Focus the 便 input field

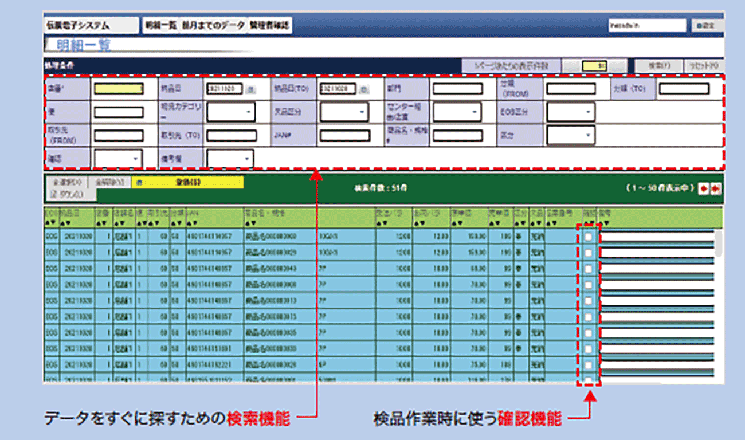(119, 112)
